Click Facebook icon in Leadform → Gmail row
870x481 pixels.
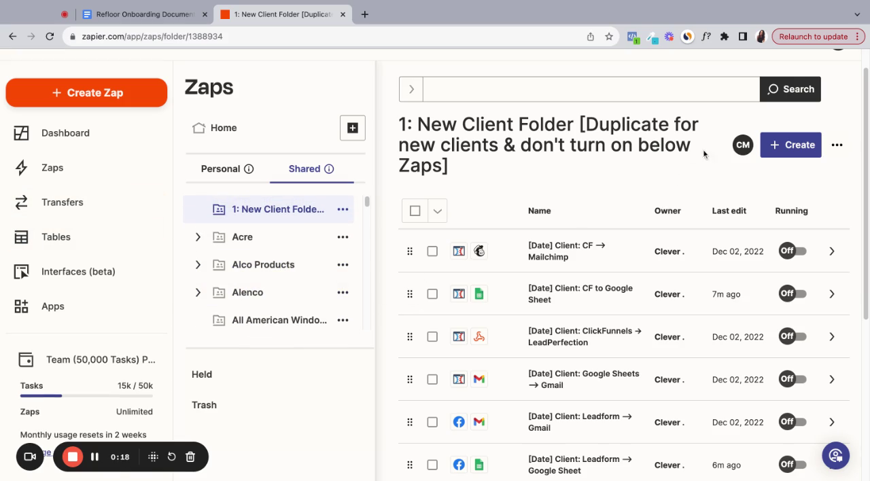[x=459, y=423]
